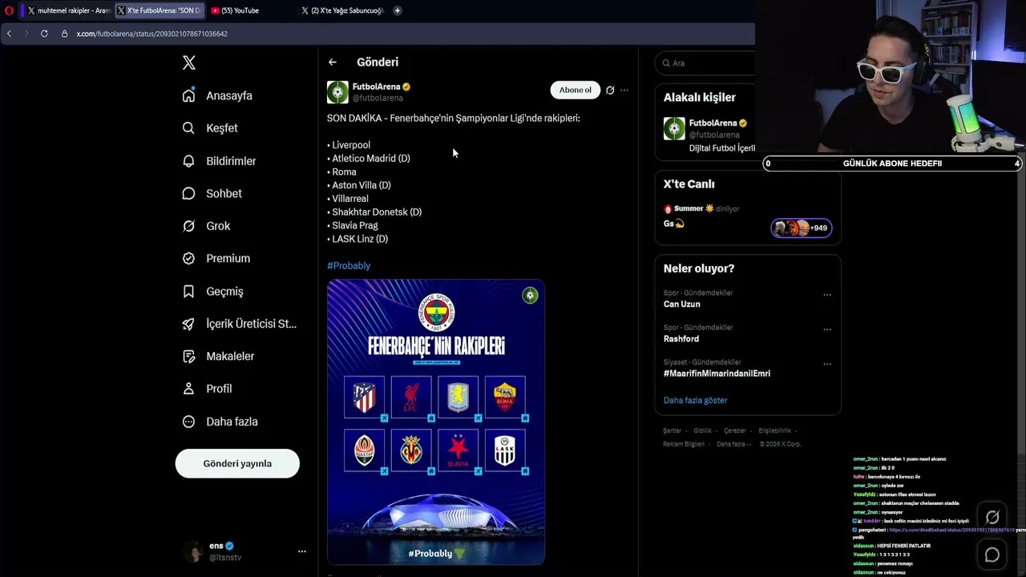Click the floating Grok button at bottom right
Image resolution: width=1026 pixels, height=577 pixels.
point(992,518)
